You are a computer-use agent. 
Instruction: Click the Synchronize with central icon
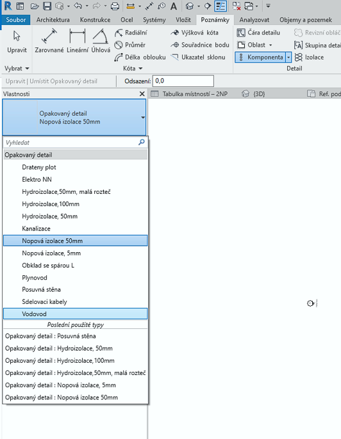pyautogui.click(x=59, y=6)
